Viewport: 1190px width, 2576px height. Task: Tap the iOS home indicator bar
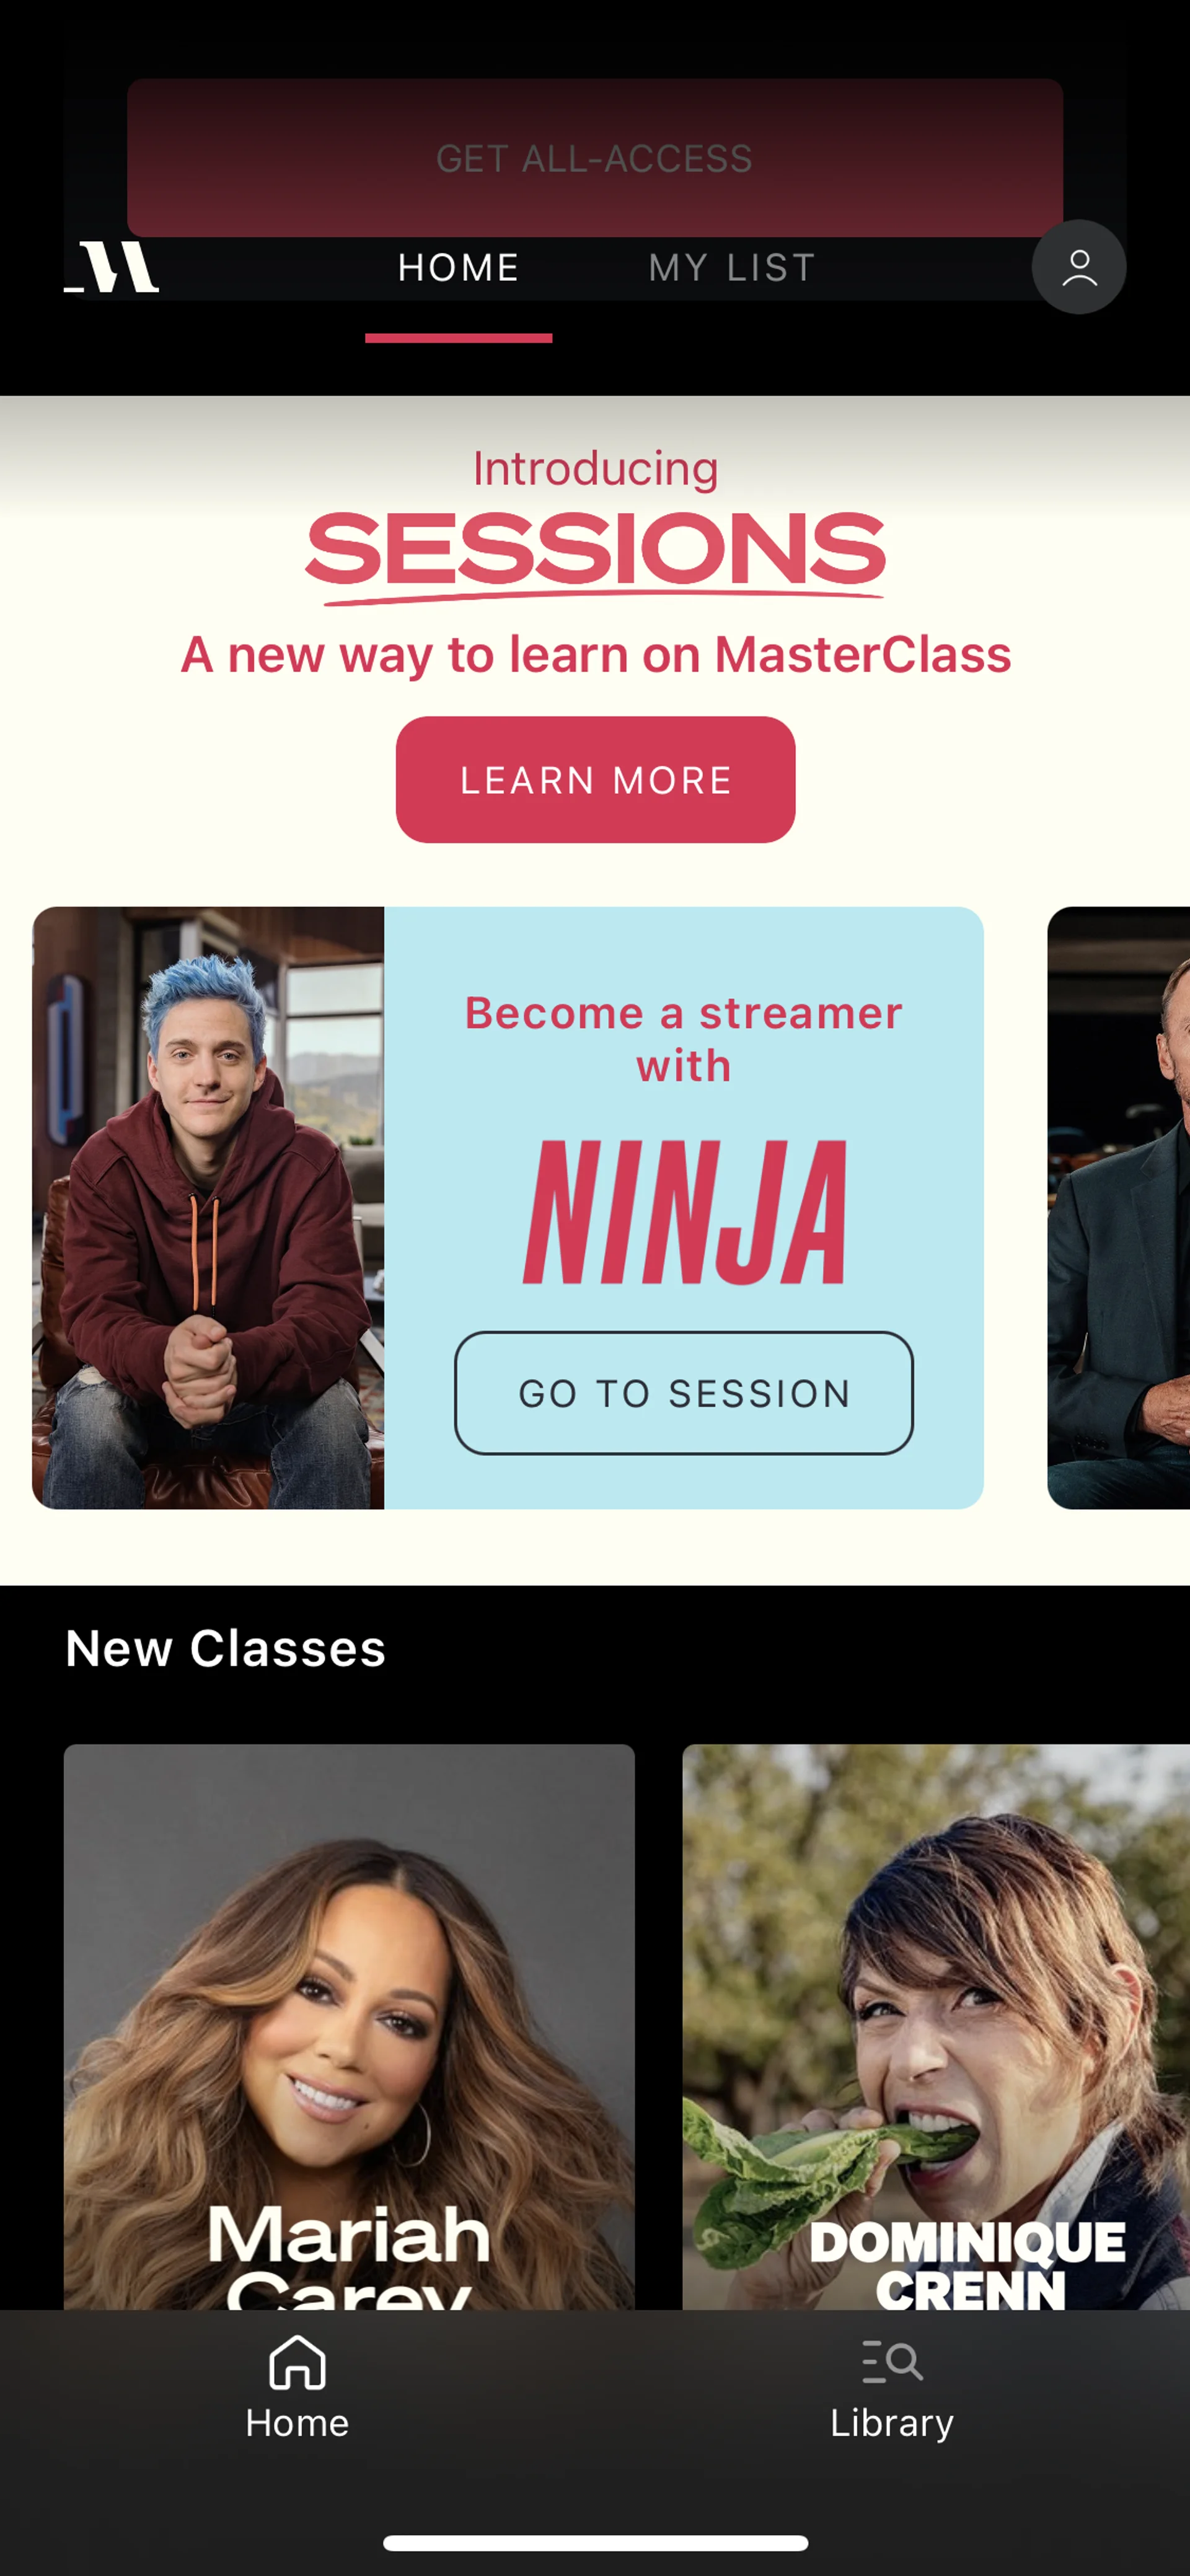click(x=595, y=2543)
